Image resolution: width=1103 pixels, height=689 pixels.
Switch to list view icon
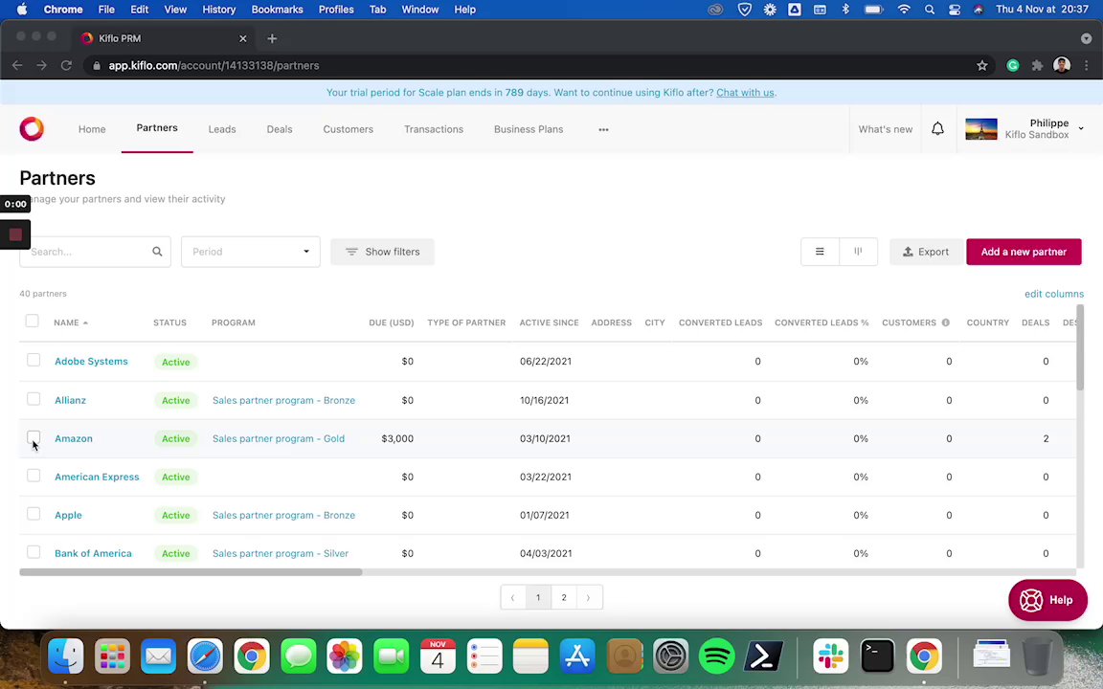coord(820,252)
